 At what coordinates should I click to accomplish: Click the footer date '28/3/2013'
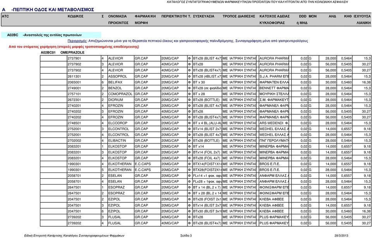(341, 236)
